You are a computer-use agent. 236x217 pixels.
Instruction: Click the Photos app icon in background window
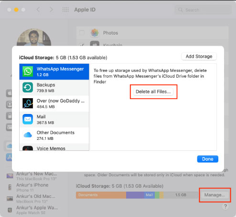click(95, 33)
